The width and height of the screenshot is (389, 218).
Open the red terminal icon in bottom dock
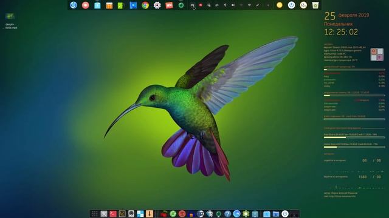pyautogui.click(x=113, y=214)
